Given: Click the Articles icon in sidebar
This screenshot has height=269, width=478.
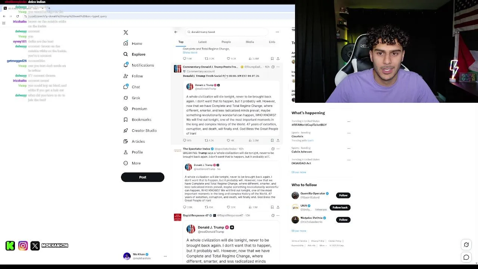Looking at the screenshot, I should [126, 141].
